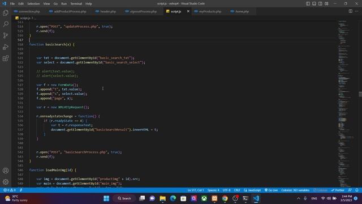
Task: Open Customize Layout icon
Action: pyautogui.click(x=326, y=3)
